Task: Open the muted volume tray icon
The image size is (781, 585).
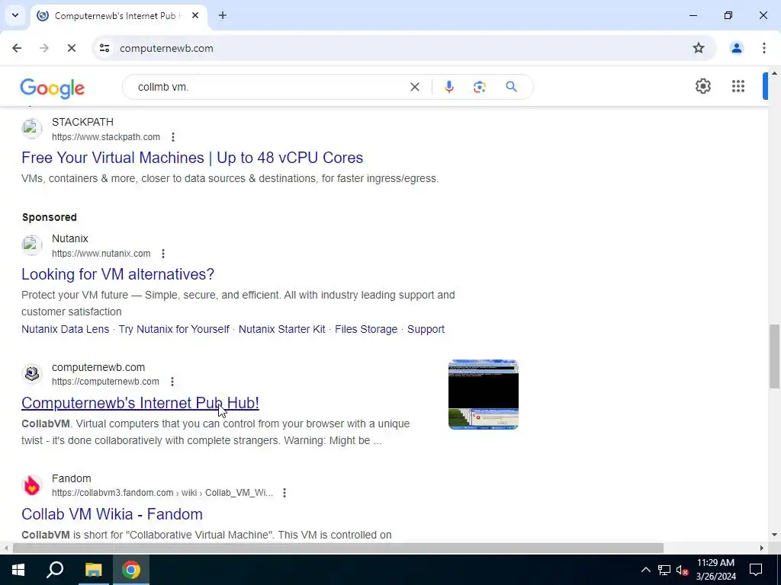Action: [x=682, y=570]
